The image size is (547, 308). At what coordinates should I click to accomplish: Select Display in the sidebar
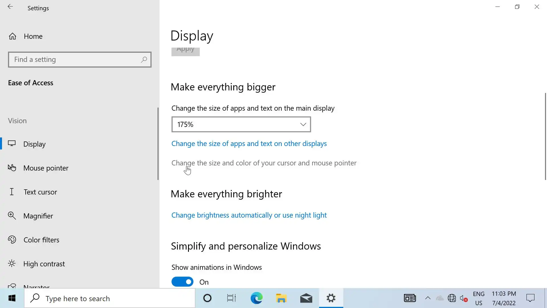(x=34, y=144)
